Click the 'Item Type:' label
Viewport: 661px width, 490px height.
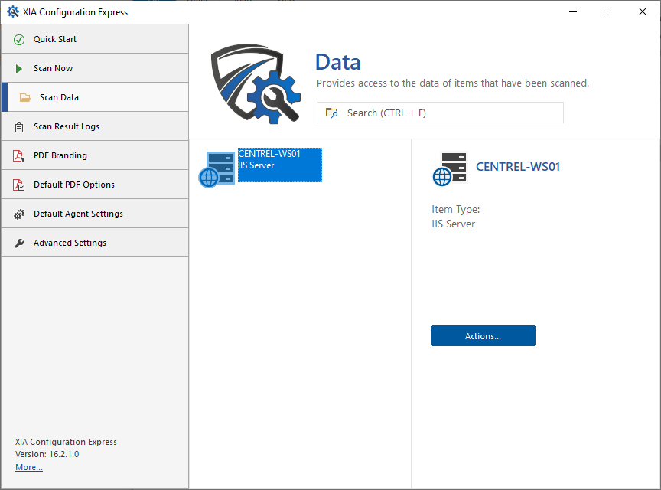pyautogui.click(x=455, y=209)
